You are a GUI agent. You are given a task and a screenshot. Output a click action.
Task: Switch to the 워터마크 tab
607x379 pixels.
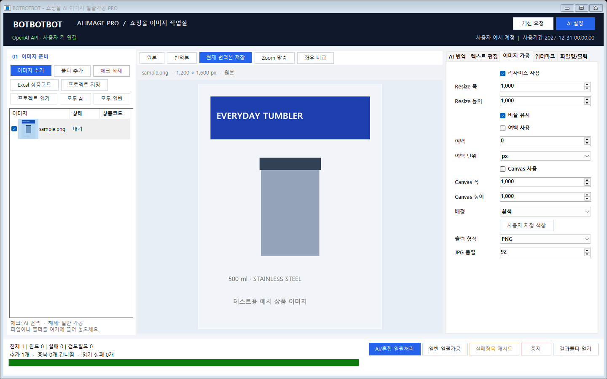point(545,56)
